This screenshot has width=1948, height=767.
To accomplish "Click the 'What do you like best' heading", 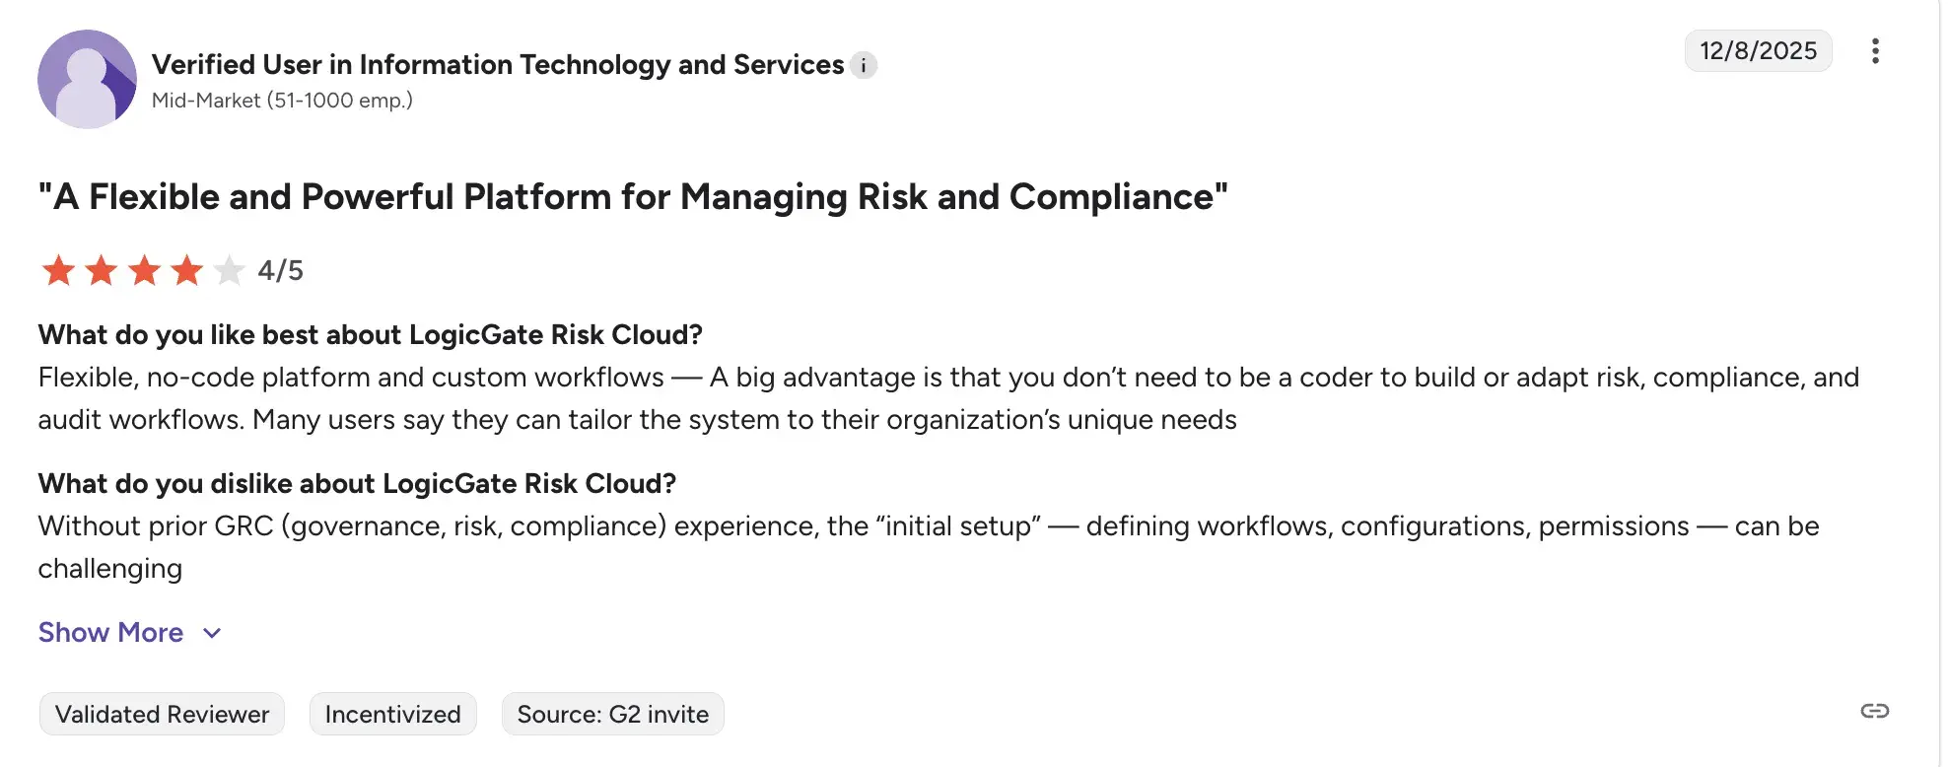I will 370,335.
